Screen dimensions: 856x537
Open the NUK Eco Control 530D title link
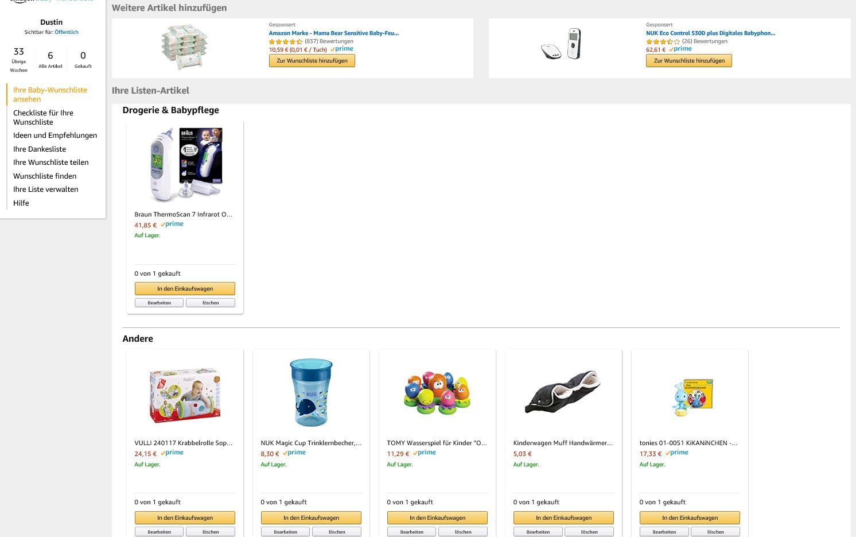[x=710, y=33]
